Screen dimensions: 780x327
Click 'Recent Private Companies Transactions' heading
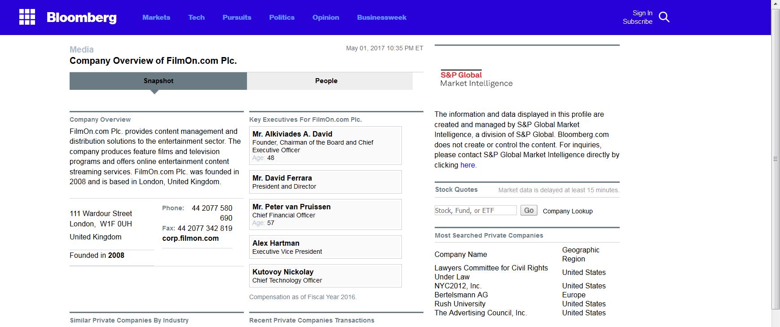coord(312,320)
